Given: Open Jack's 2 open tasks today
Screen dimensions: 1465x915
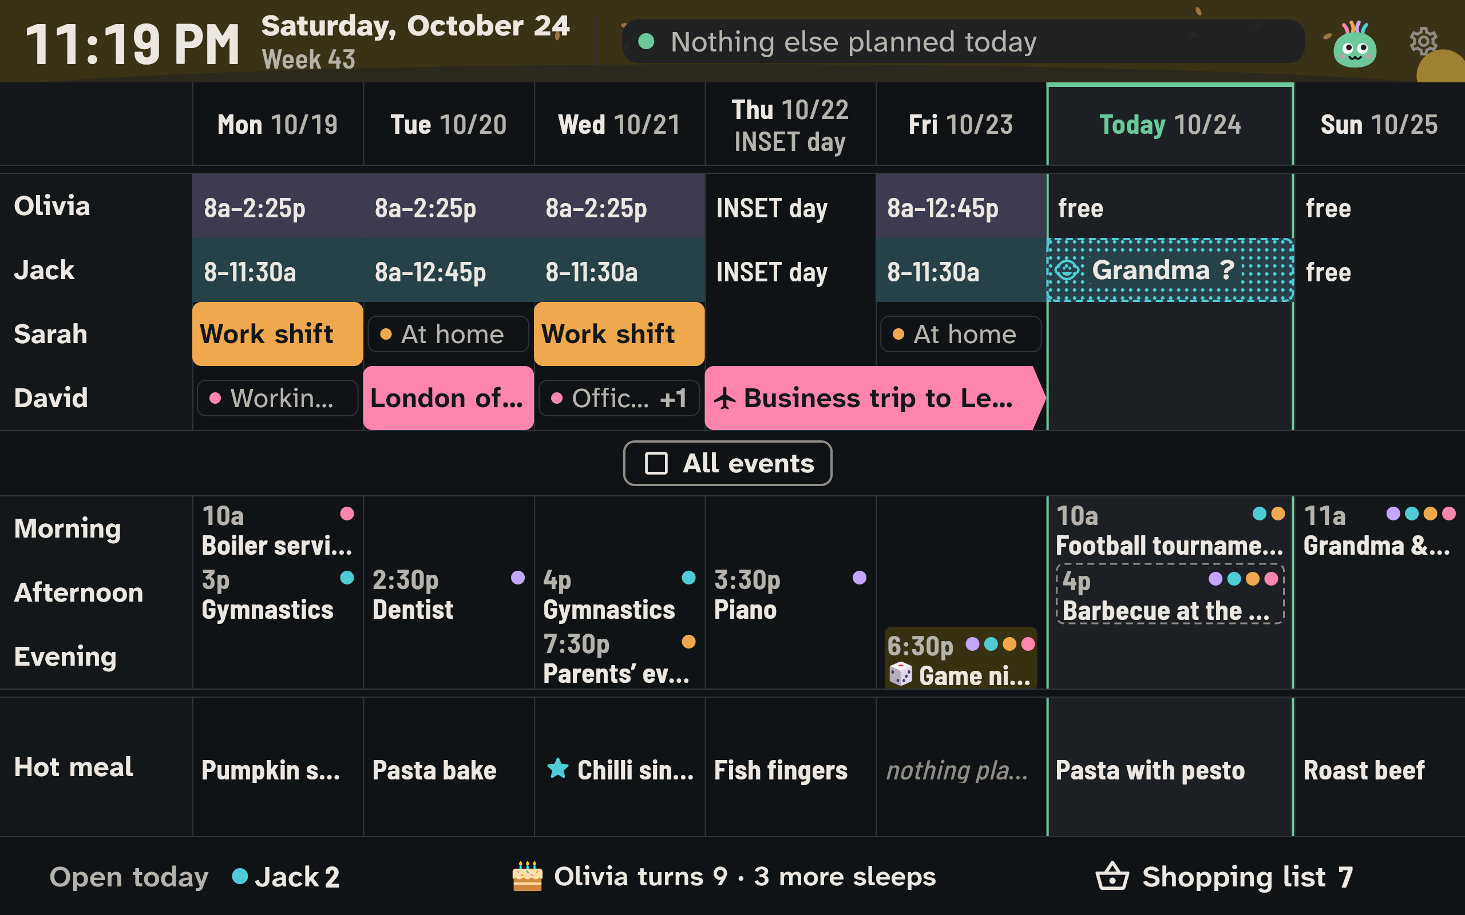Looking at the screenshot, I should [x=286, y=876].
